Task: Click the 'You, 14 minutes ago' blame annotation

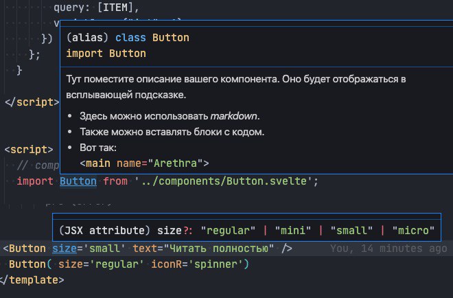Action: [x=388, y=249]
